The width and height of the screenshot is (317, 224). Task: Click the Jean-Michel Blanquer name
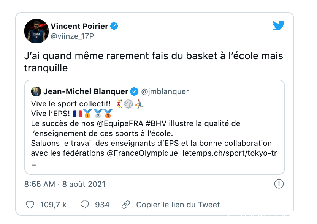click(86, 91)
